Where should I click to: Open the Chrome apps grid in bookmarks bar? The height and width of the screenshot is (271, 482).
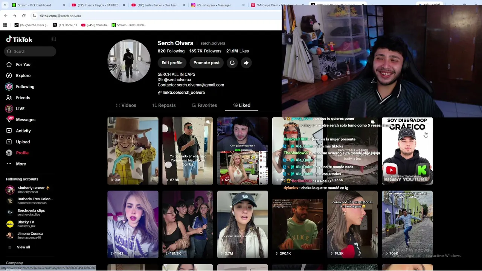point(5,25)
